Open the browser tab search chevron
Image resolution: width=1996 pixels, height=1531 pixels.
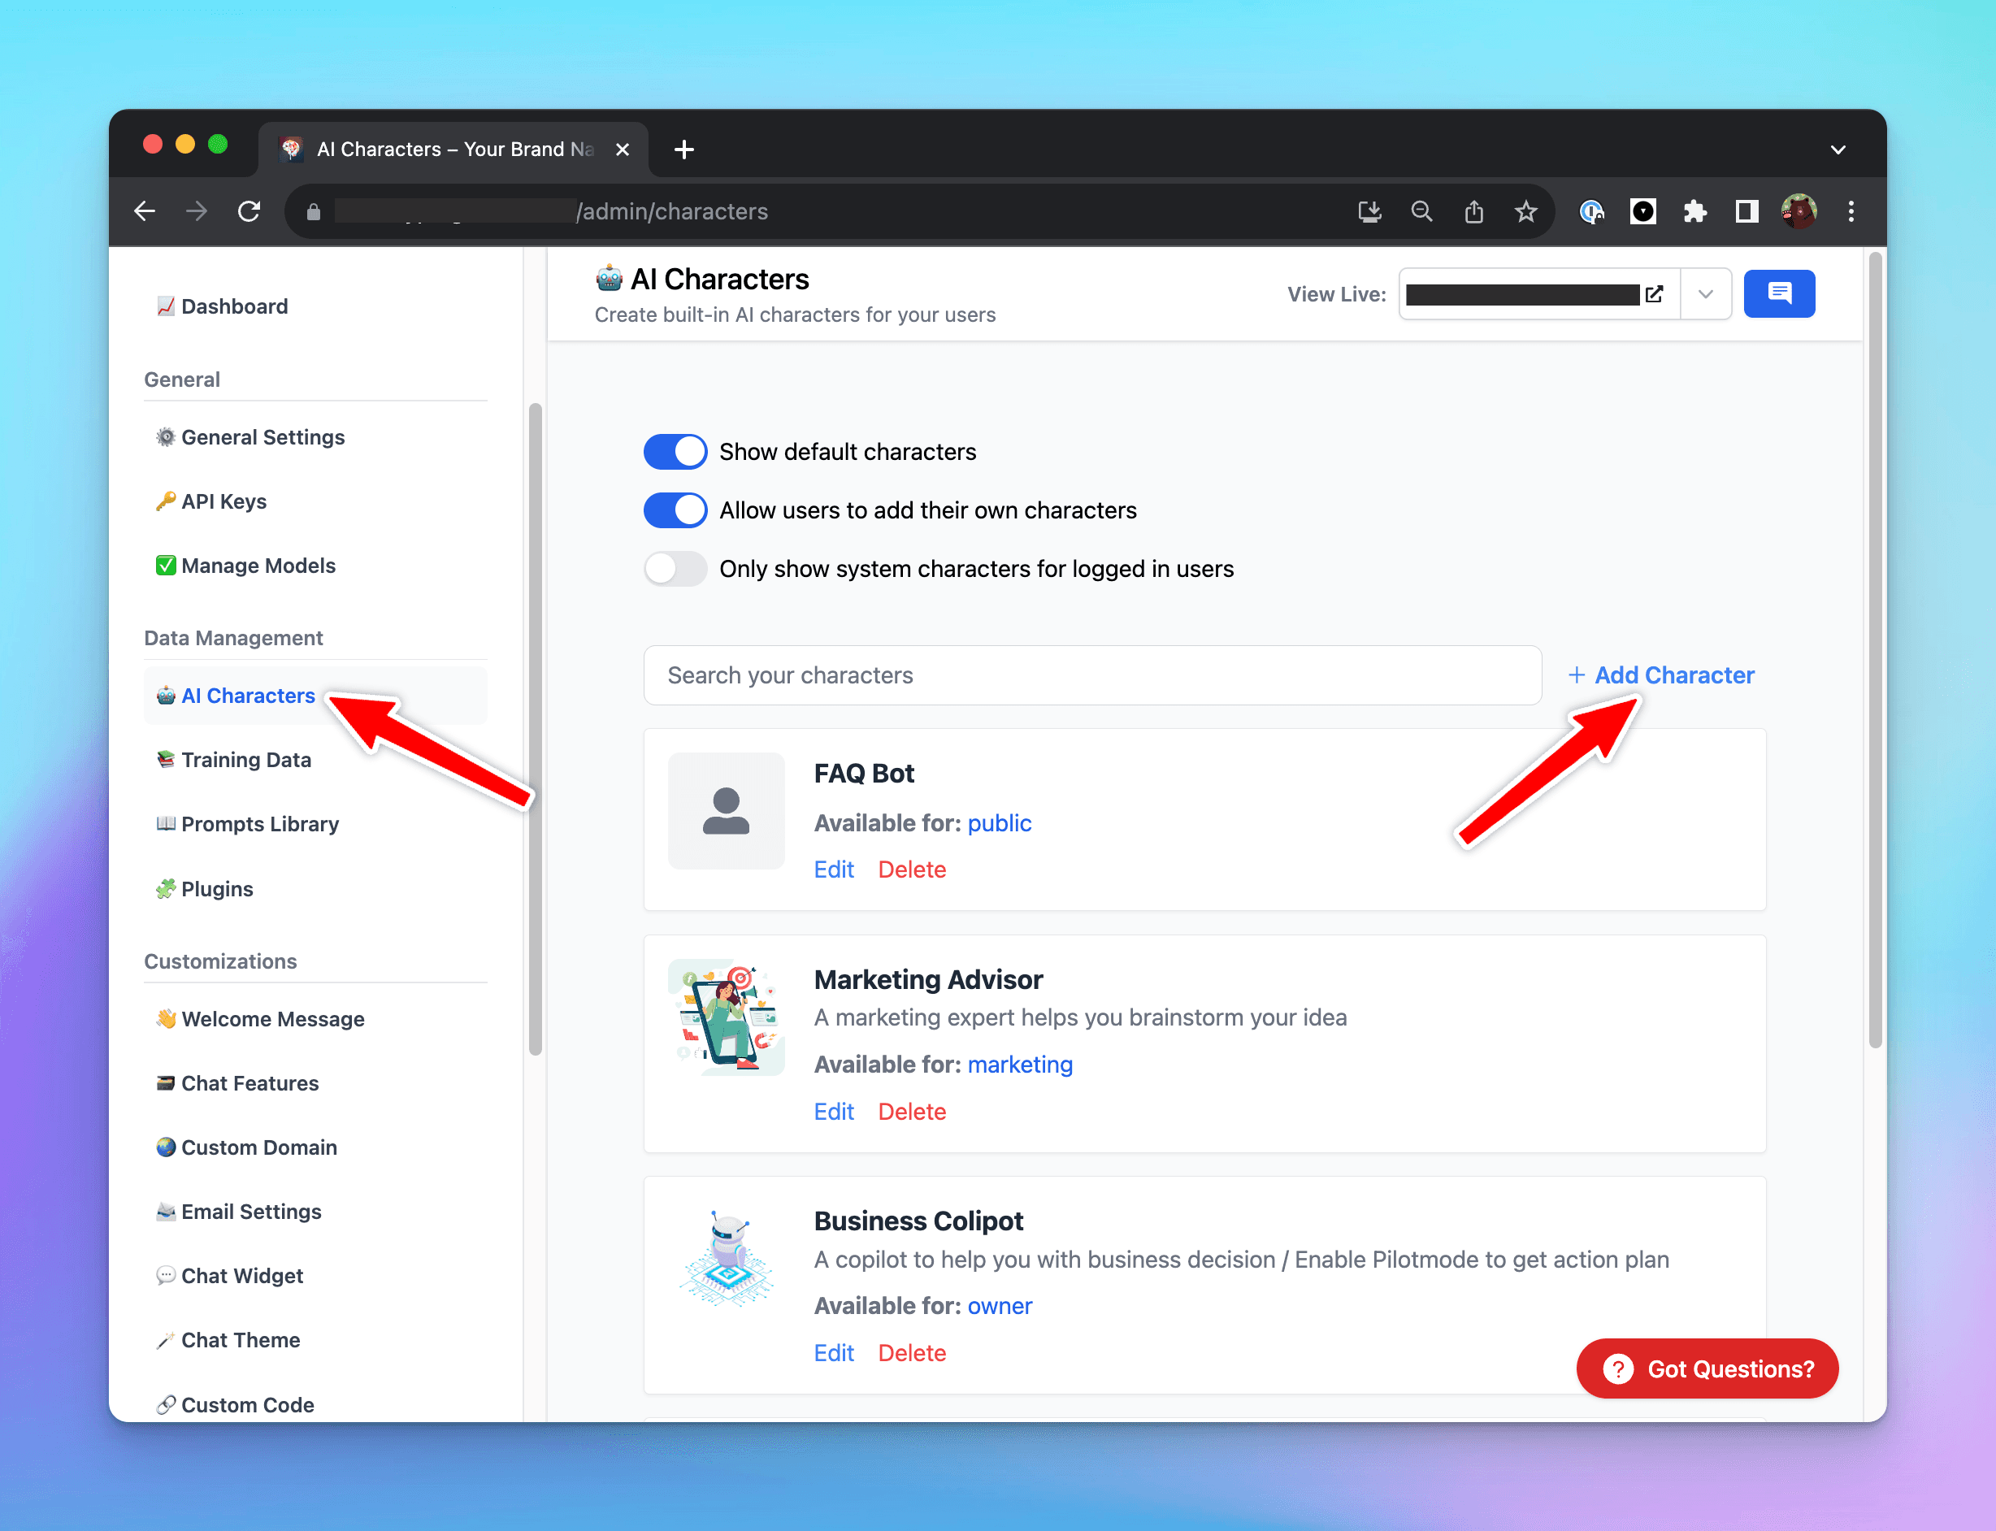coord(1838,149)
